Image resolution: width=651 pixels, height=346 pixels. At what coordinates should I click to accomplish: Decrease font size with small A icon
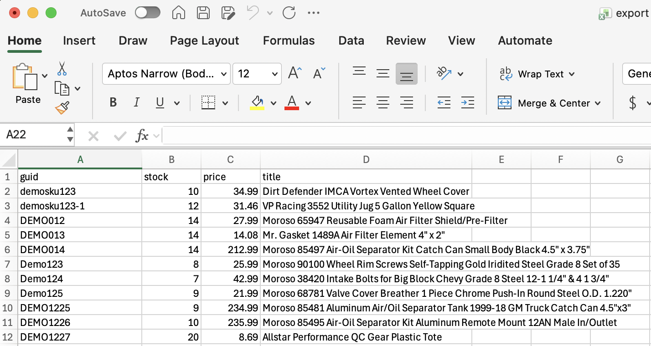(319, 73)
